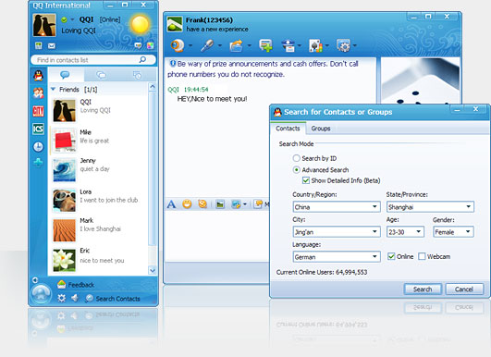Click the Find in contacts list field
The image size is (491, 357).
tap(93, 60)
